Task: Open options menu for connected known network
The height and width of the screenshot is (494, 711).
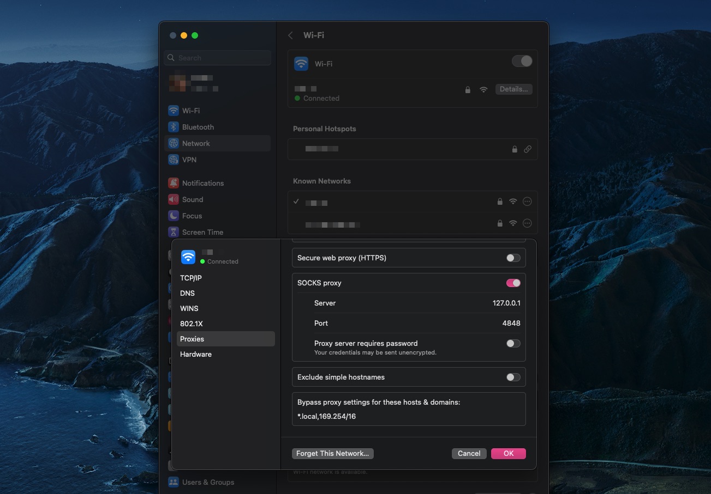Action: [527, 202]
